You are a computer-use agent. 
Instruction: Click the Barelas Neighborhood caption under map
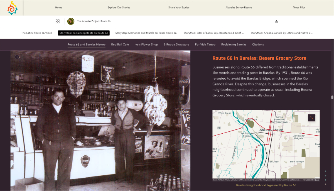[266, 185]
